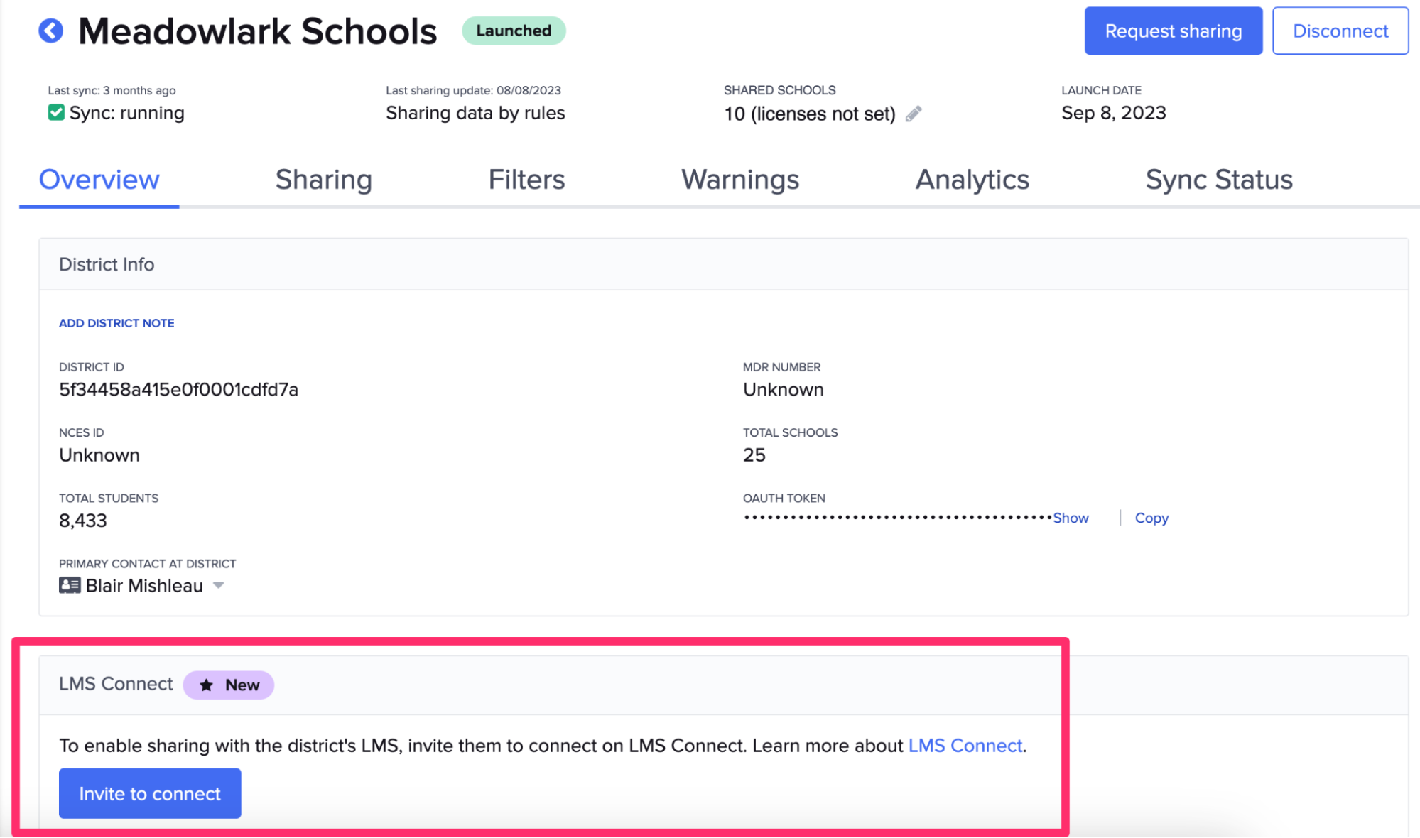Viewport: 1420px width, 838px height.
Task: Click the contact card icon beside Blair Mishleau
Action: 67,585
